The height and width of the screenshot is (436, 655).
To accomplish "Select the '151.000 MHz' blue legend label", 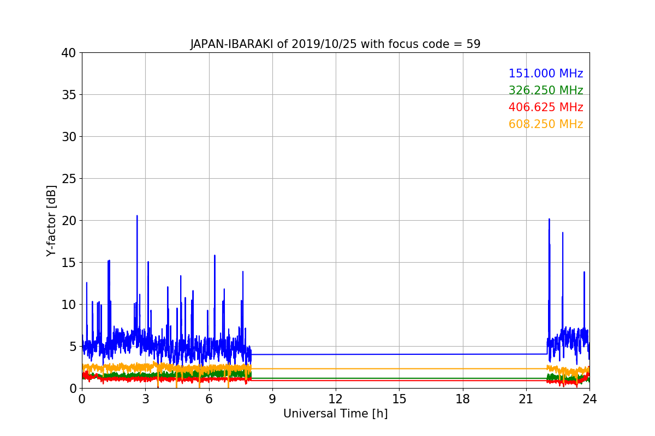I will (546, 74).
